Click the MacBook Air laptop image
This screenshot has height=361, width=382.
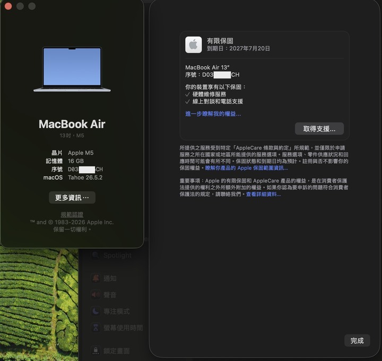(72, 69)
